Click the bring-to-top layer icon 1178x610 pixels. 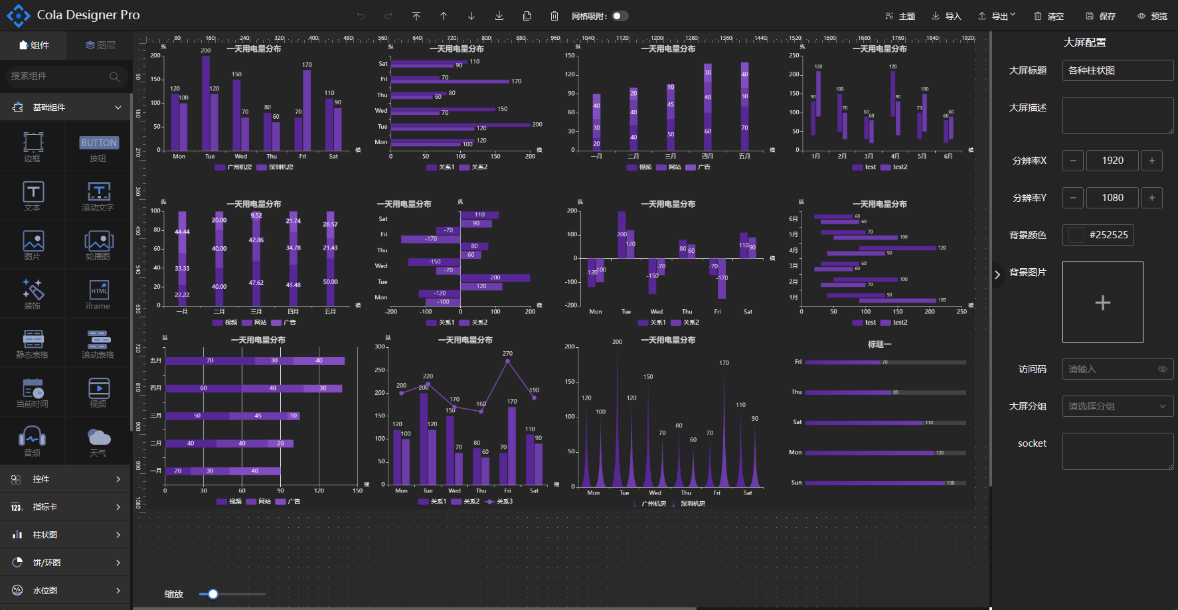[x=416, y=16]
